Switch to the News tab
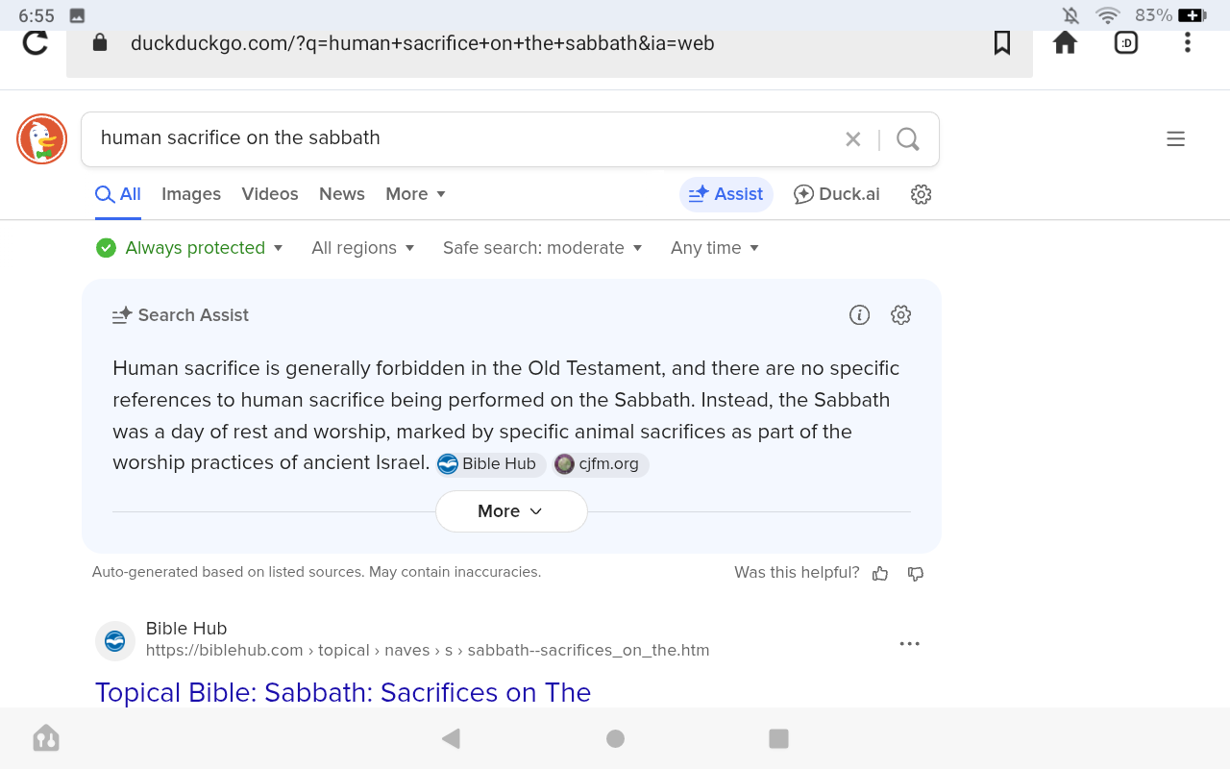The image size is (1230, 769). click(x=342, y=194)
